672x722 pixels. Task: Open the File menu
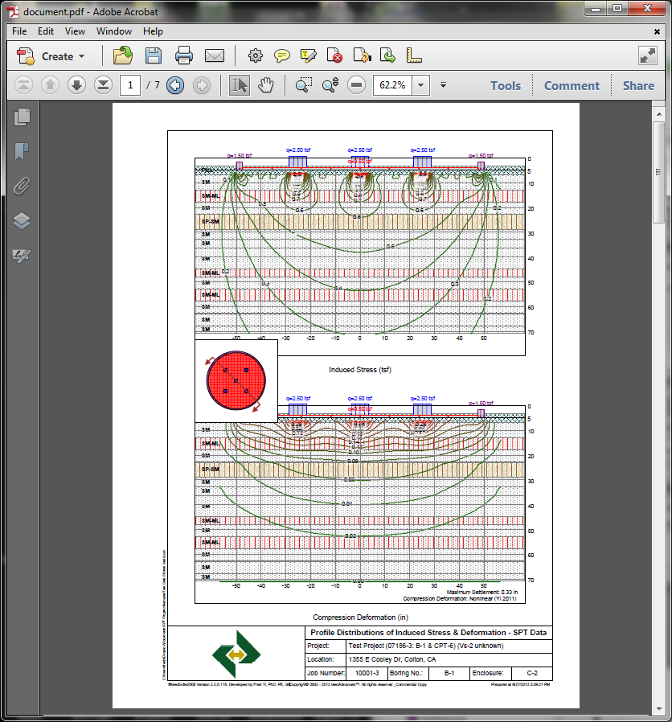pyautogui.click(x=19, y=31)
